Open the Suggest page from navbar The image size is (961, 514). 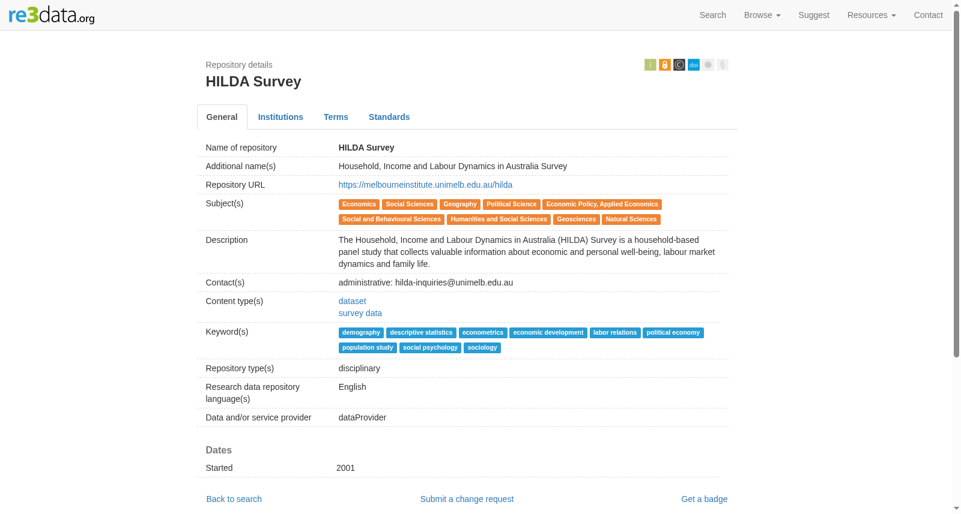point(813,15)
